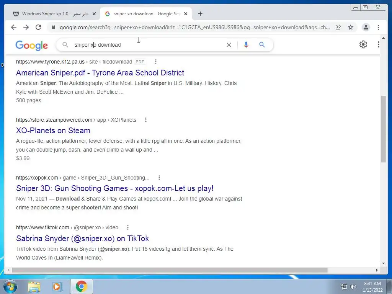Click the tyrone.k12.pa.us result URL

point(74,62)
